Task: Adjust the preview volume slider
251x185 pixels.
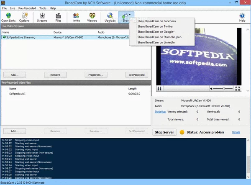Action: pyautogui.click(x=223, y=89)
